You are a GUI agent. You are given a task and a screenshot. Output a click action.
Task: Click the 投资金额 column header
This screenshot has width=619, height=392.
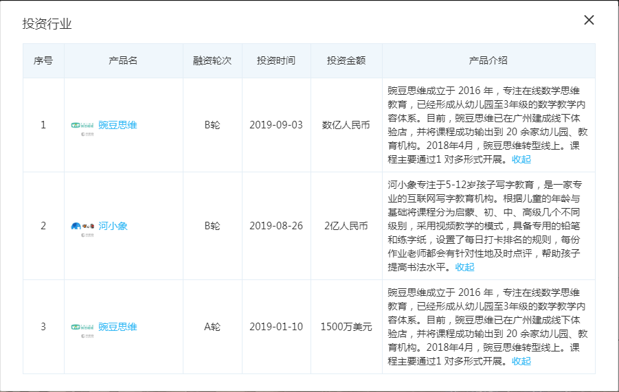[x=346, y=60]
